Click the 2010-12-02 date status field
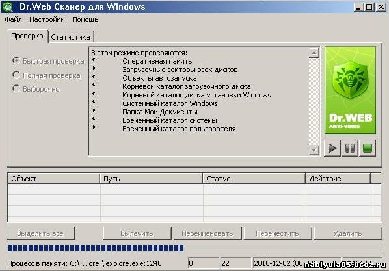The width and height of the screenshot is (389, 271). (297, 263)
